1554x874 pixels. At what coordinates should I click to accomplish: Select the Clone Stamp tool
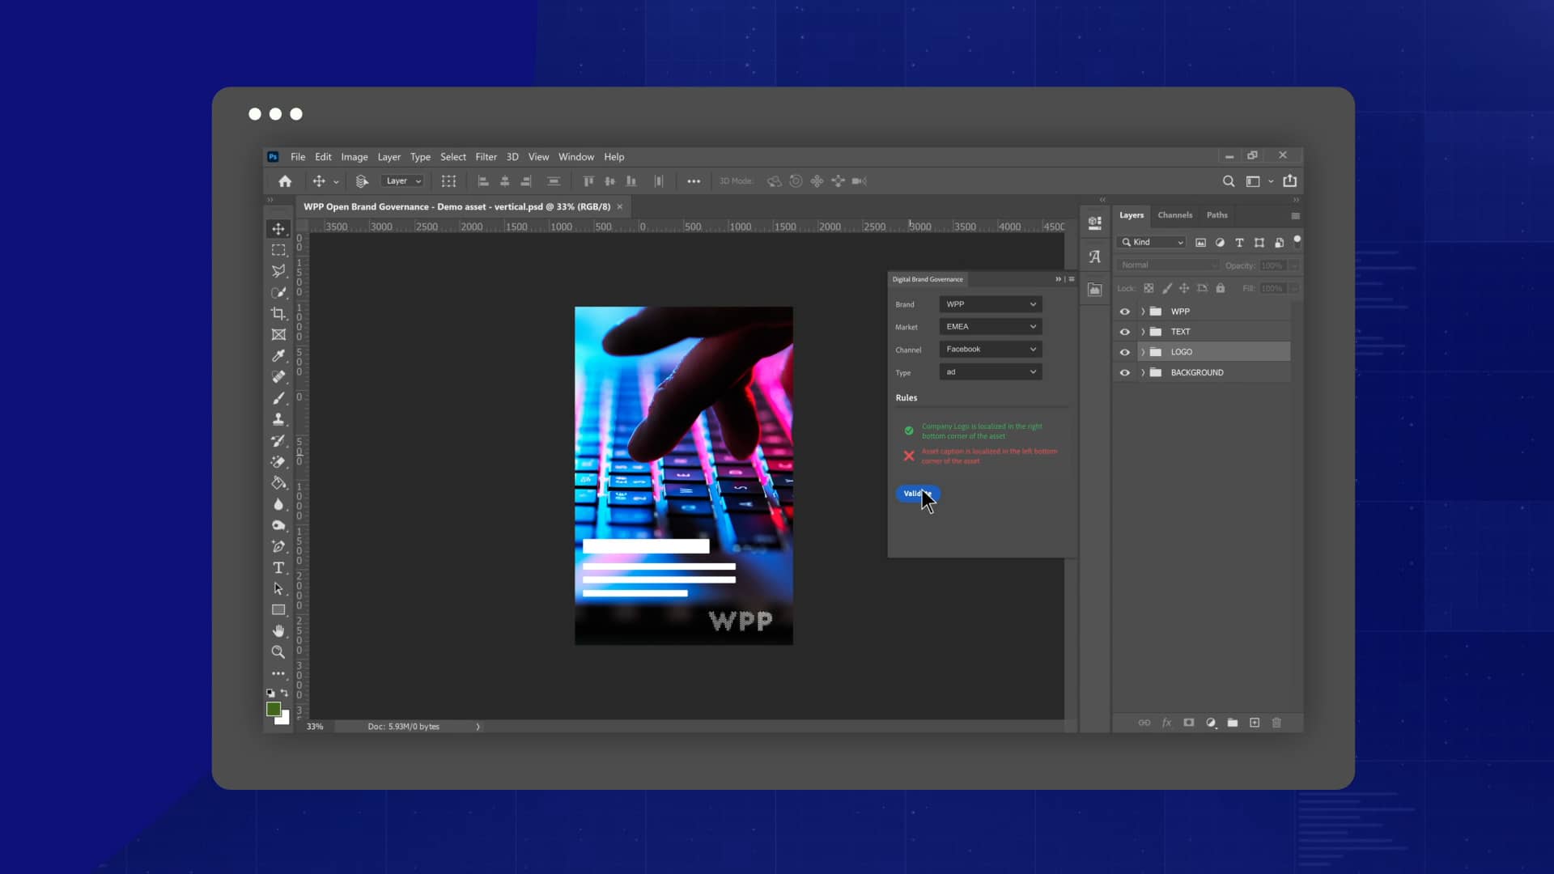coord(279,419)
